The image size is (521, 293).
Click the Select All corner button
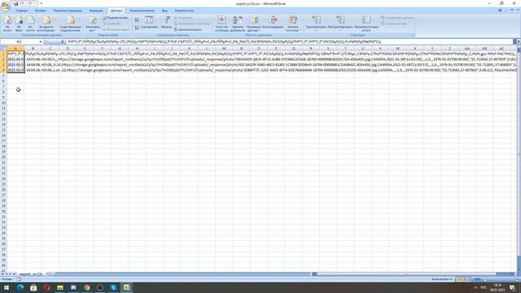pyautogui.click(x=3, y=49)
